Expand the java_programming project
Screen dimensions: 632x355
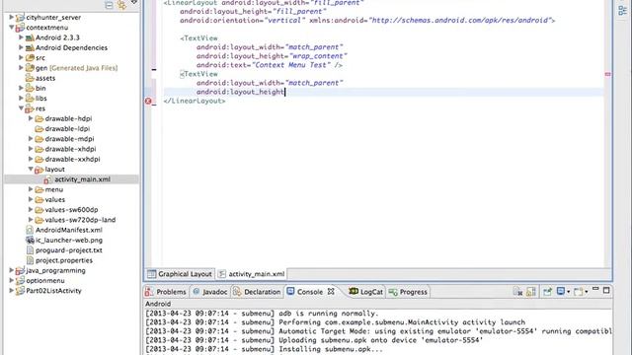click(11, 270)
